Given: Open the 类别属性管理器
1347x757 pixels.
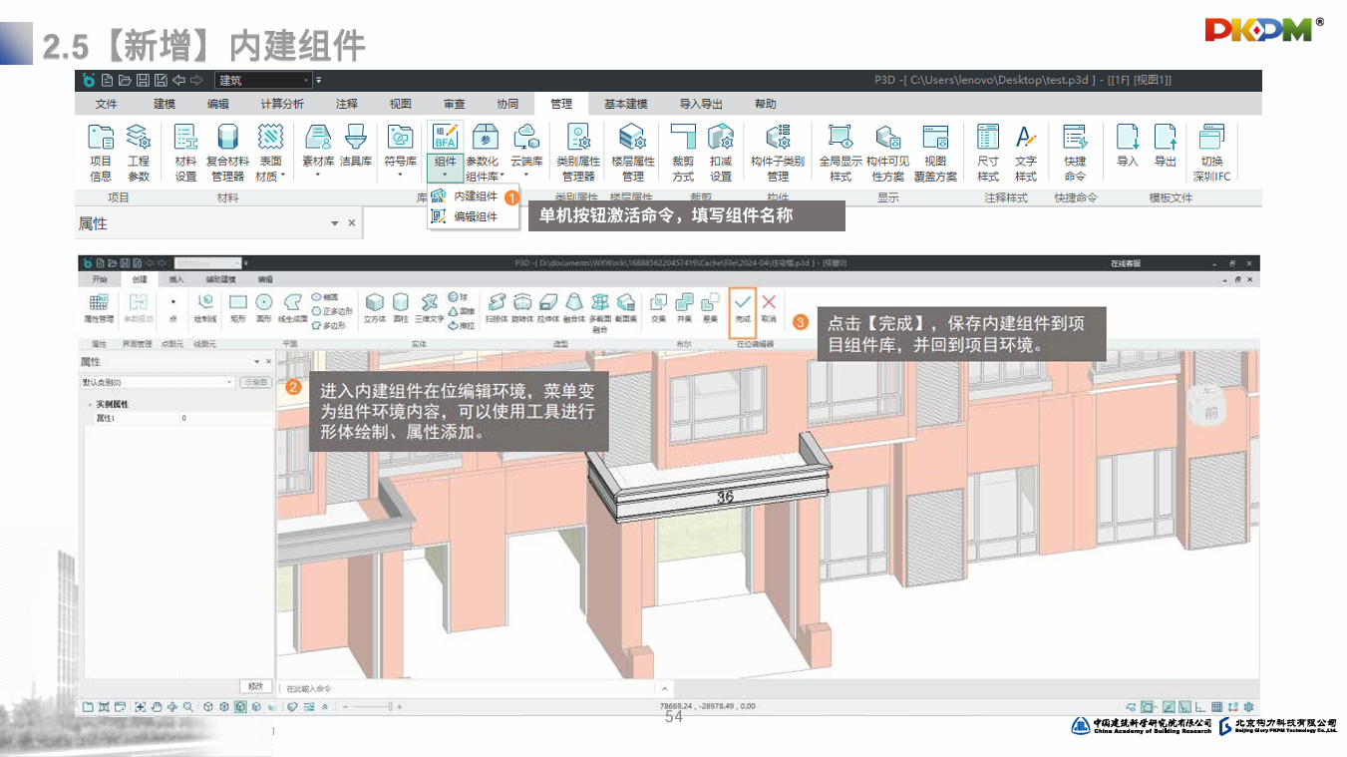Looking at the screenshot, I should coord(578,153).
